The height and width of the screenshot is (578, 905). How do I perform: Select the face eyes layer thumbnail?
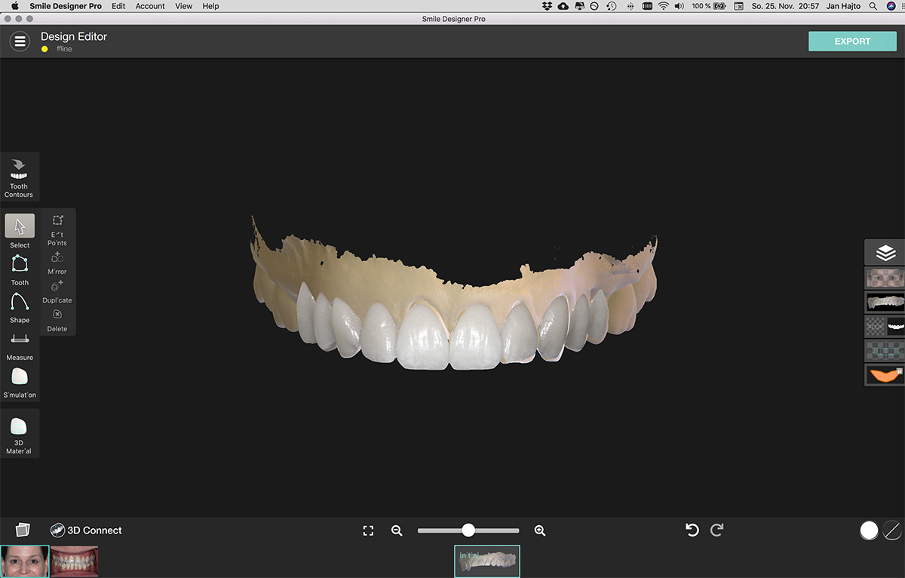coord(885,277)
